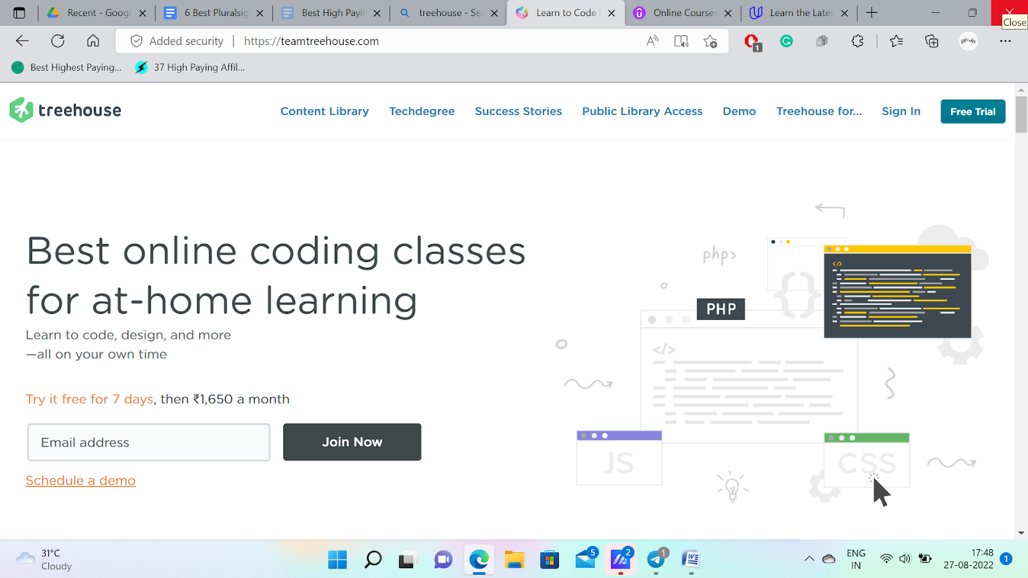Add this page to favorites star icon
Screen dimensions: 1028x578
710,41
